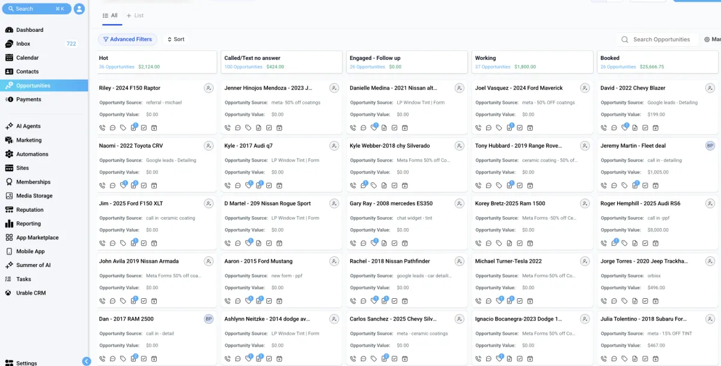Click BP owner avatar on Jeremy Martin card

pos(710,146)
